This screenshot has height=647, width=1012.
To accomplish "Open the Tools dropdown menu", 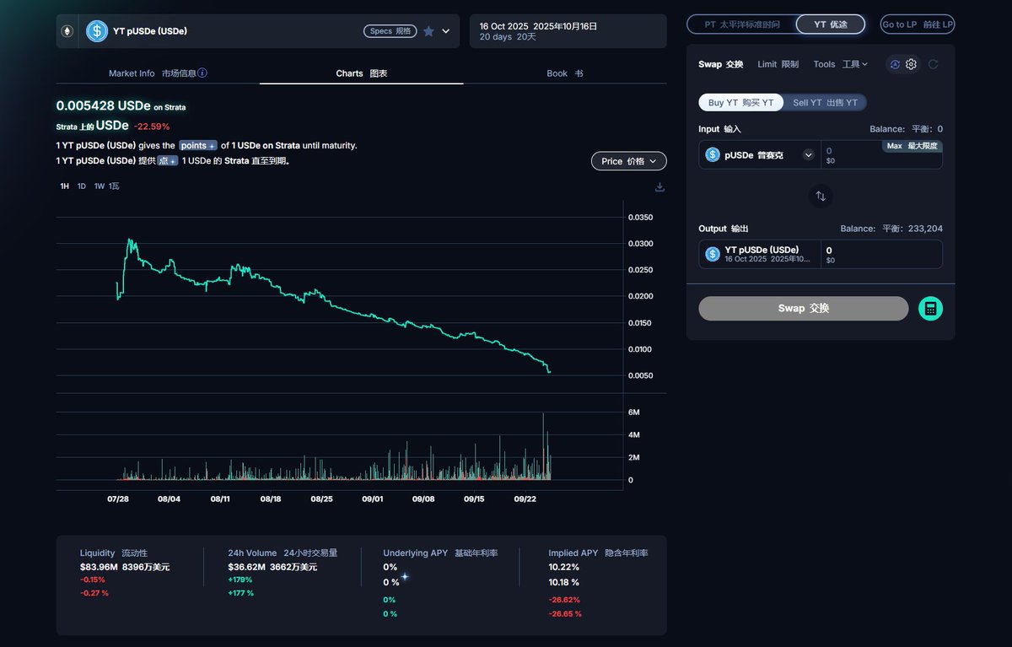I will (840, 64).
